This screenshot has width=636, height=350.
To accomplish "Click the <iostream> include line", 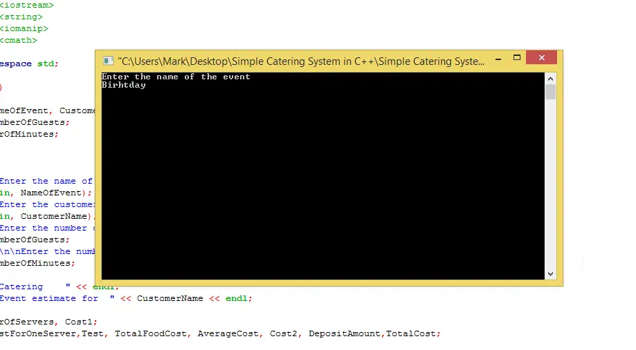I will pyautogui.click(x=26, y=5).
